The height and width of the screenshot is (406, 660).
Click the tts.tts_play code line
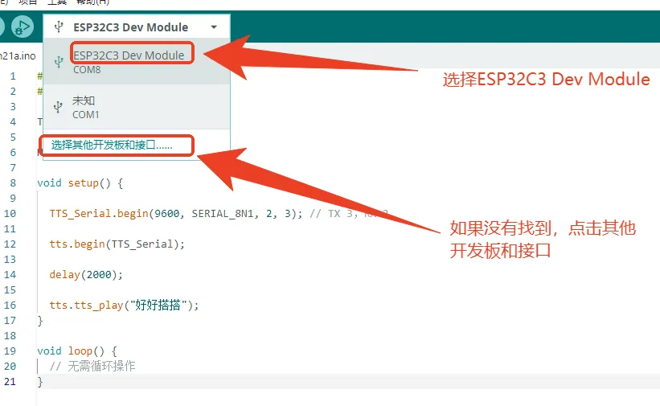[x=123, y=305]
